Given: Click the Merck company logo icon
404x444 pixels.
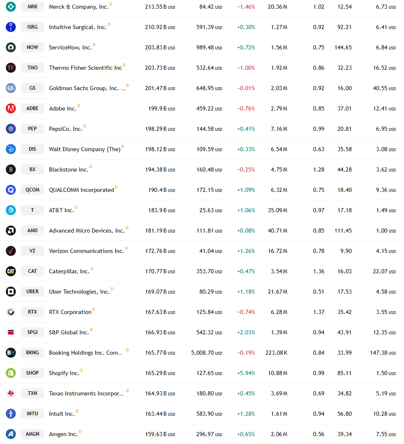Looking at the screenshot, I should [11, 7].
